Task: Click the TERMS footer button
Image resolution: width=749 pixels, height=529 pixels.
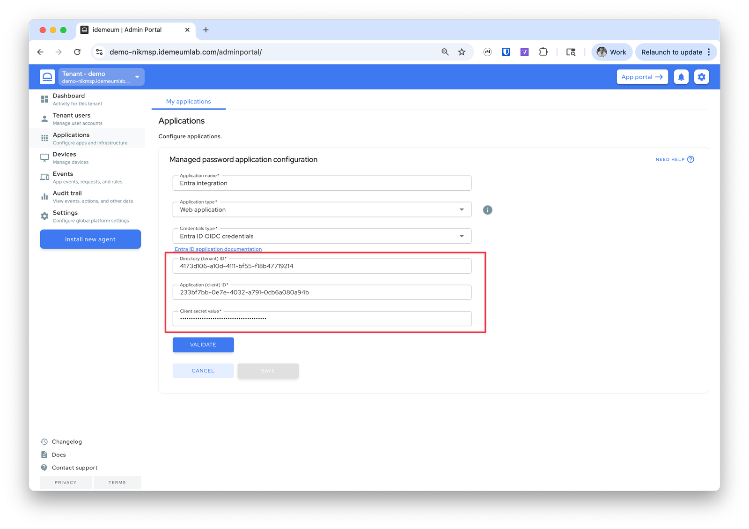Action: (x=117, y=483)
